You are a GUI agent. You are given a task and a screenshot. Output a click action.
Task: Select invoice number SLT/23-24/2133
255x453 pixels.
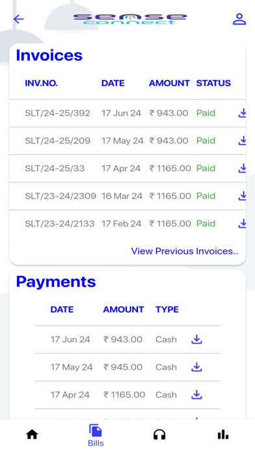click(59, 224)
